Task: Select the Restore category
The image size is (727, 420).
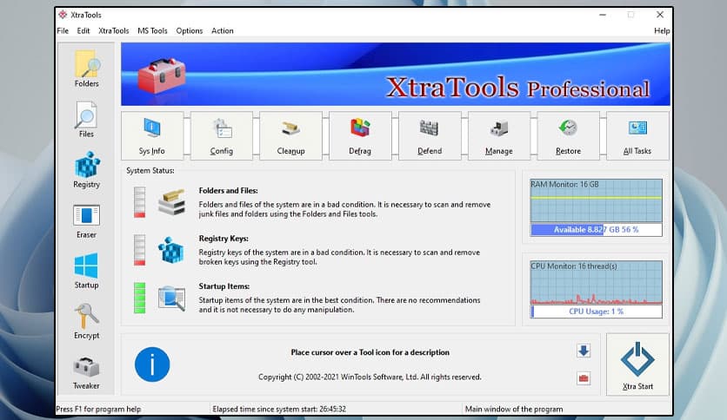Action: click(x=568, y=135)
